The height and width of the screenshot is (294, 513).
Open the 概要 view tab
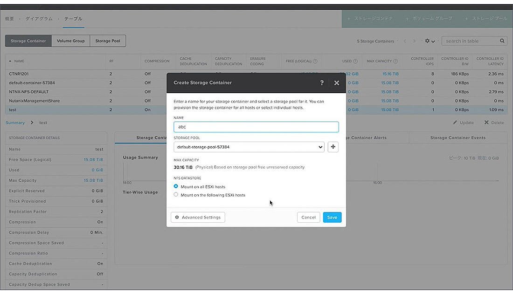pos(9,19)
